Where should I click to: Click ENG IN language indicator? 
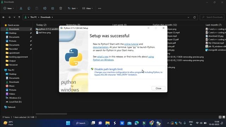(x=191, y=123)
